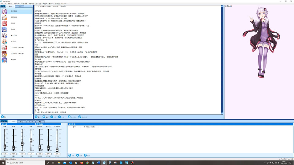
Task: Open the 編集 menu
Action: 10,4
